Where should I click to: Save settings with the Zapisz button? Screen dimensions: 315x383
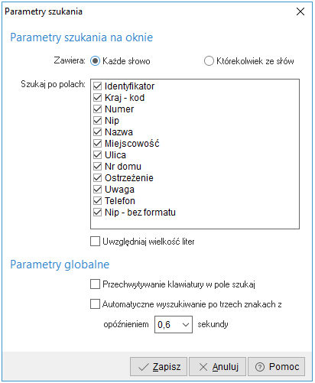pyautogui.click(x=158, y=367)
